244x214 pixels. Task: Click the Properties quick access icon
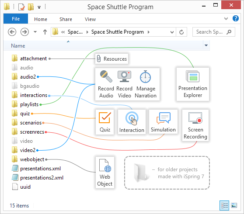pos(21,7)
